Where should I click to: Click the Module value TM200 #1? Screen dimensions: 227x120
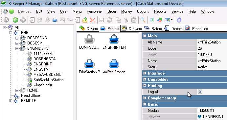212,111
